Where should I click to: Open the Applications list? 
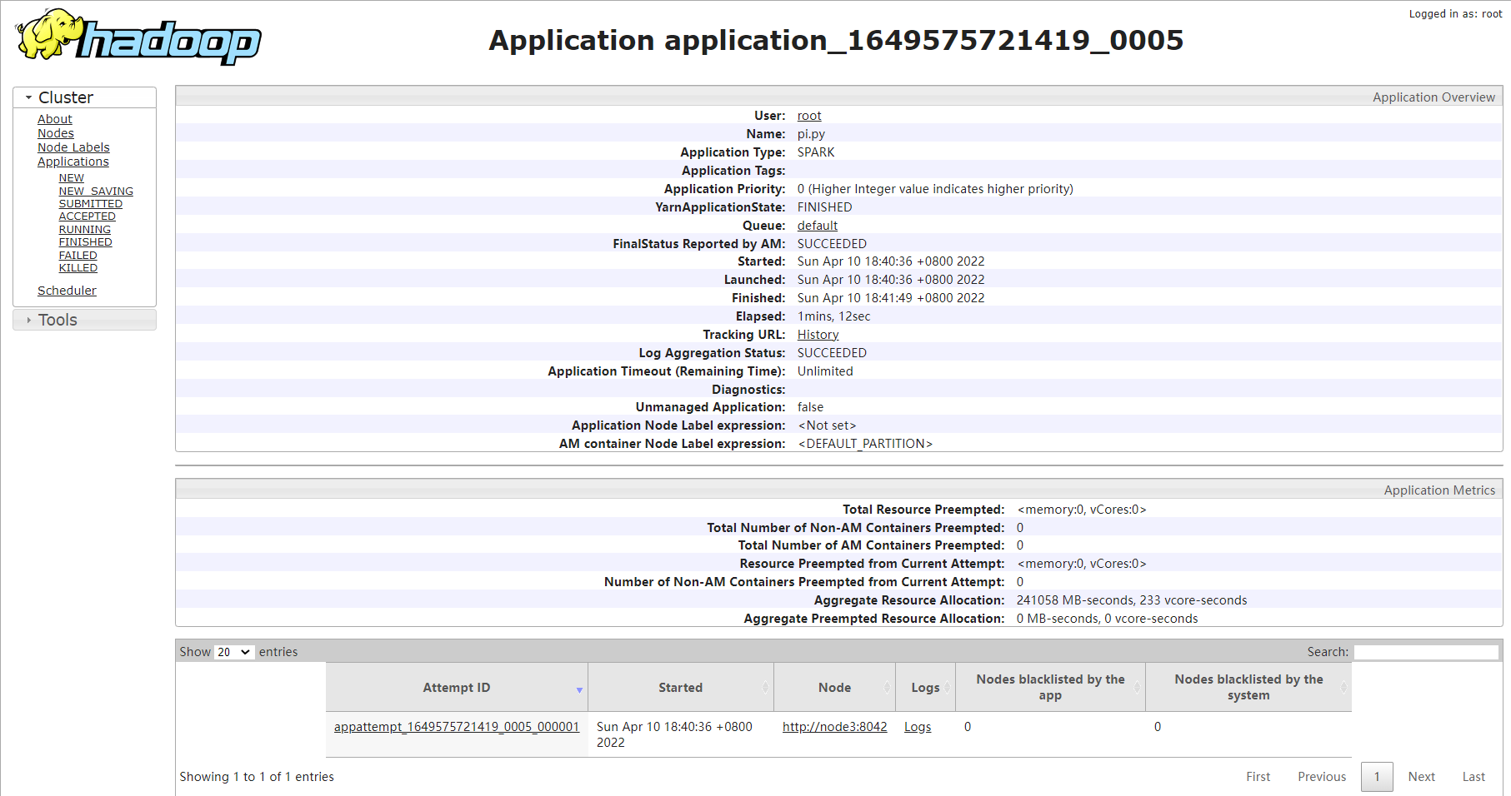tap(73, 162)
